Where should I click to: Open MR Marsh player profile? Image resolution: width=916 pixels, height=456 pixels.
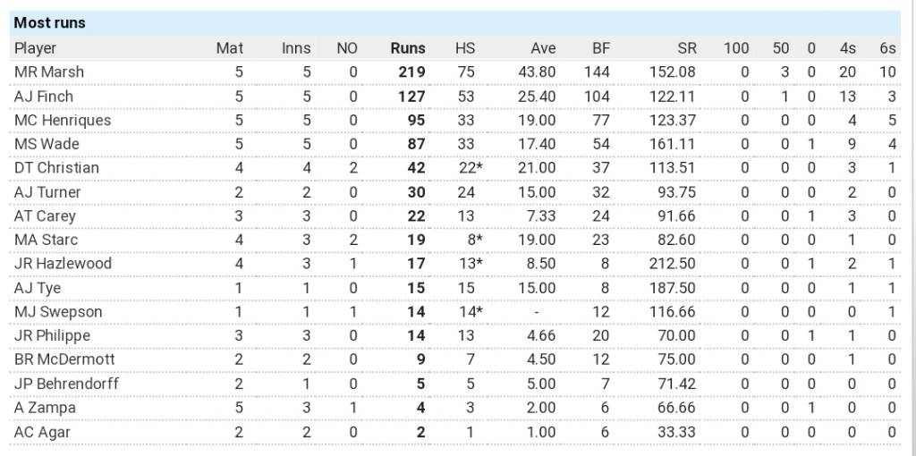[49, 72]
